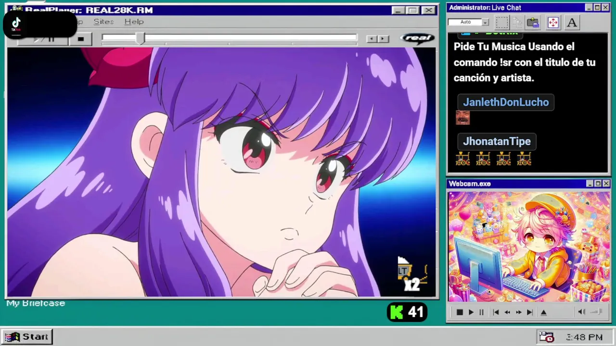The height and width of the screenshot is (346, 616).
Task: Click the Task Scheduler tray icon
Action: (x=546, y=337)
